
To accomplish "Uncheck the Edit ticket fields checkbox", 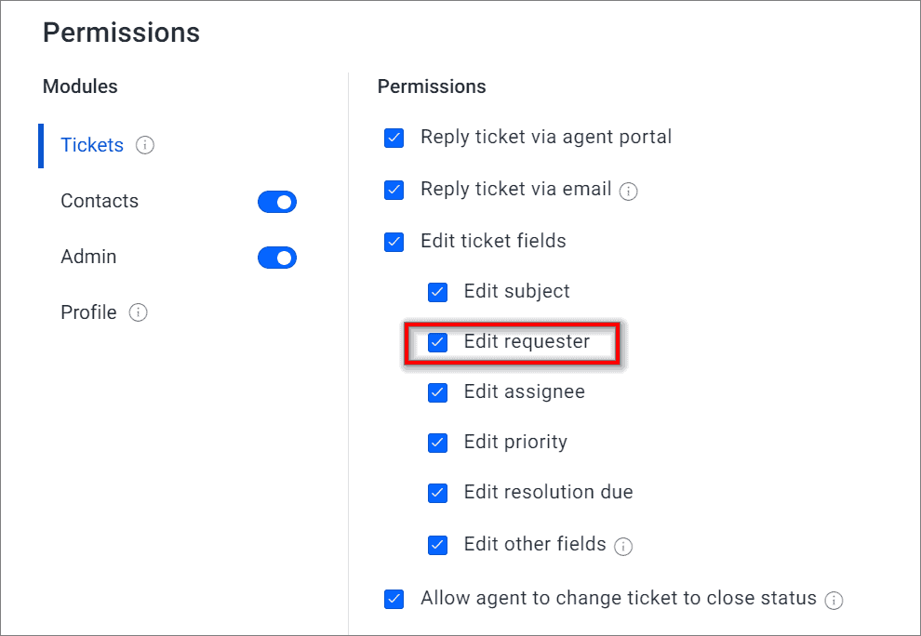I will pos(394,242).
